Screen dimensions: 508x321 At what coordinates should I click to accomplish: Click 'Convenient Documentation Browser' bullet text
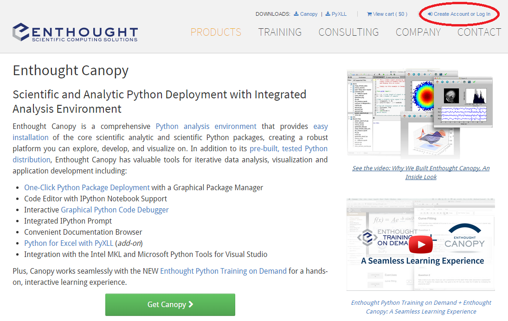click(83, 232)
